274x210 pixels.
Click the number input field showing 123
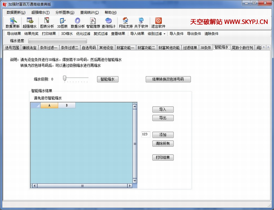coord(146,134)
